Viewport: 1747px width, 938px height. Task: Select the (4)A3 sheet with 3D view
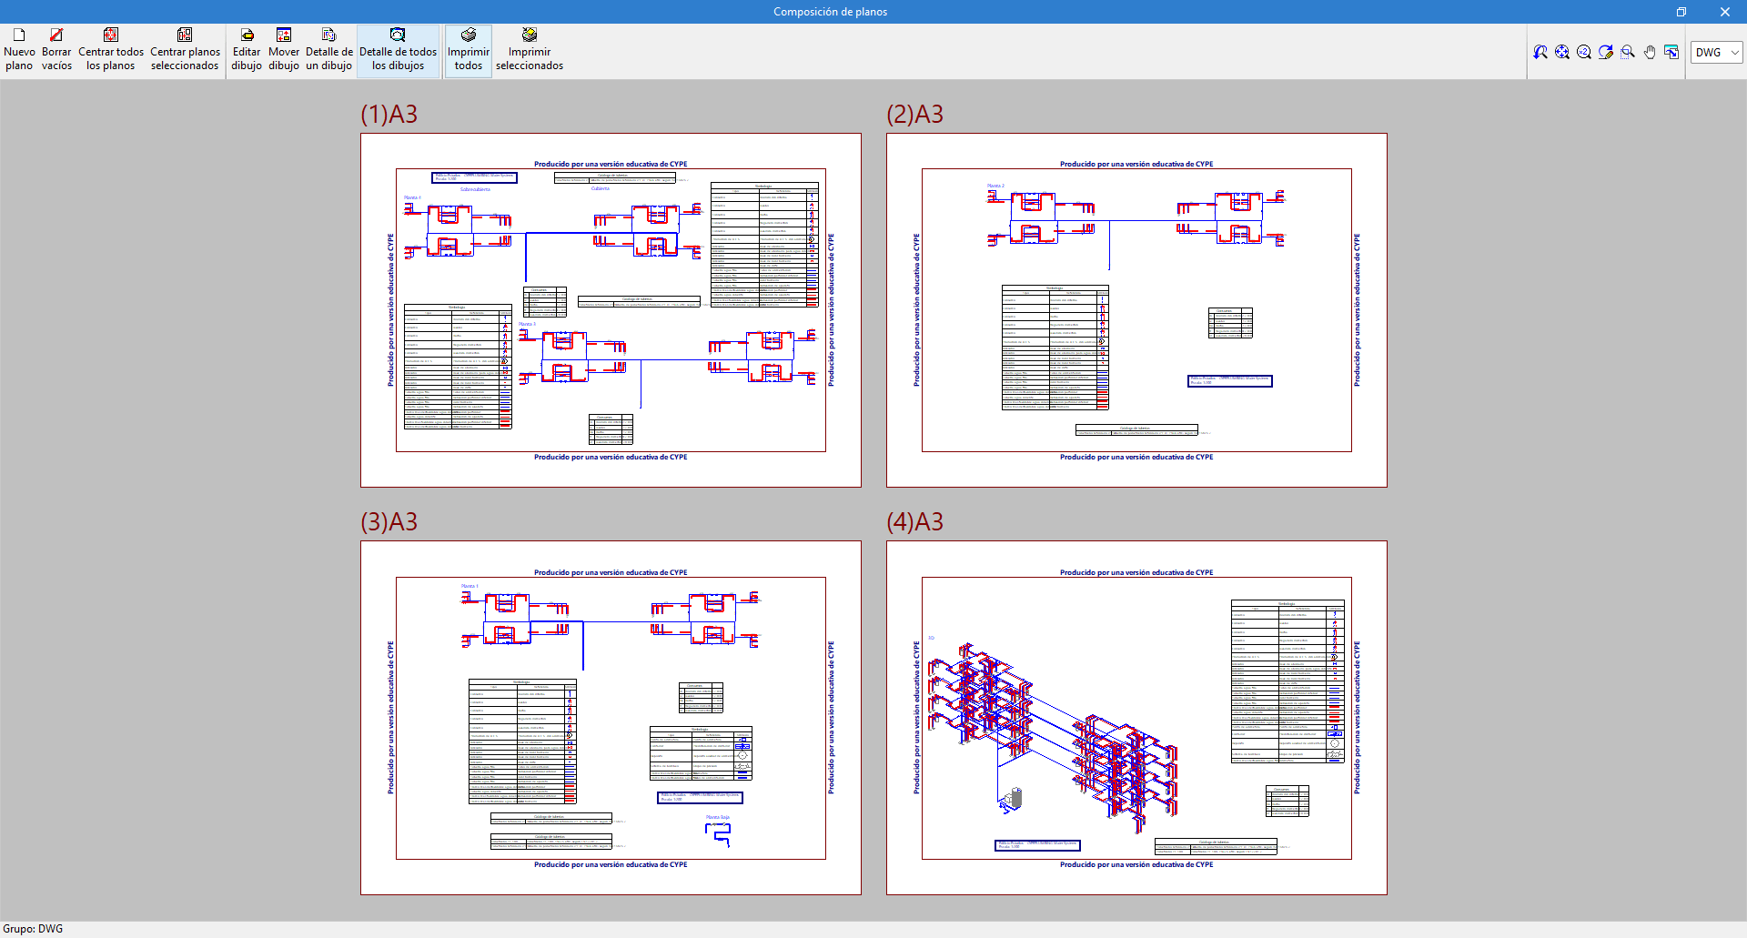pos(1136,718)
